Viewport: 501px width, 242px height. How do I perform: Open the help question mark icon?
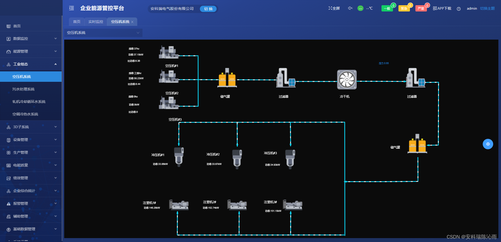(x=458, y=9)
